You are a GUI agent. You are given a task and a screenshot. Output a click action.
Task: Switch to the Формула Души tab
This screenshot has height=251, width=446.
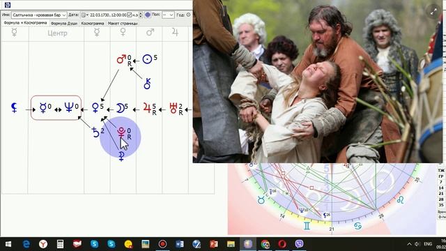click(x=64, y=23)
